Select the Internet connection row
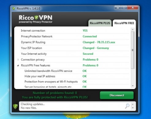151x119 pixels. click(75, 31)
